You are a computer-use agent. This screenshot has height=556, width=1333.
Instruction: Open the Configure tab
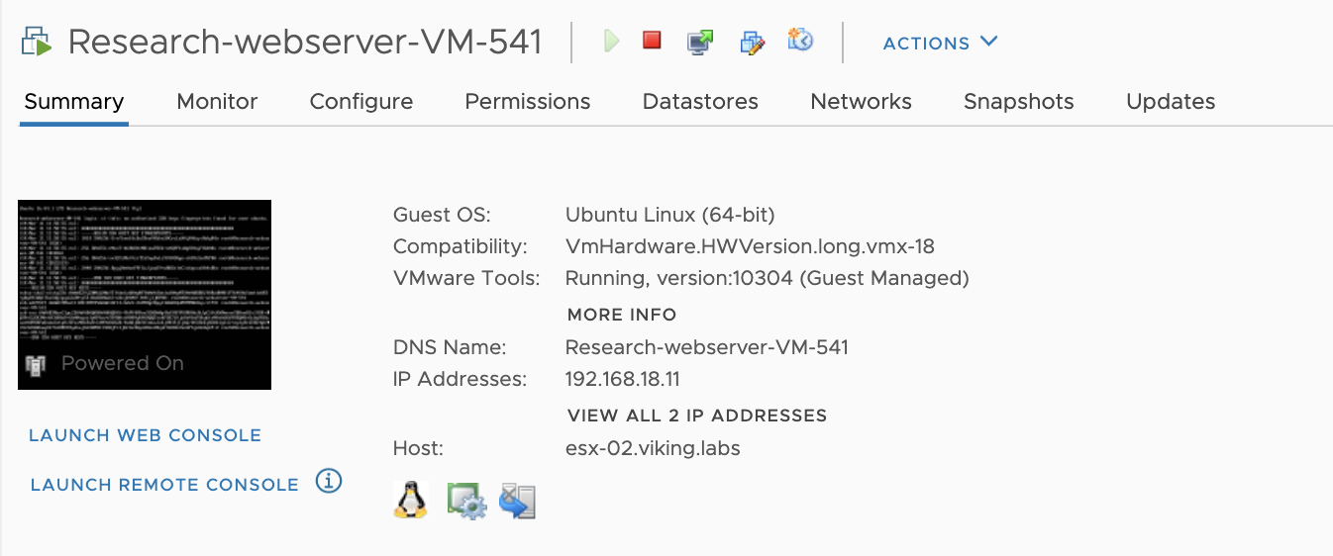[x=361, y=101]
